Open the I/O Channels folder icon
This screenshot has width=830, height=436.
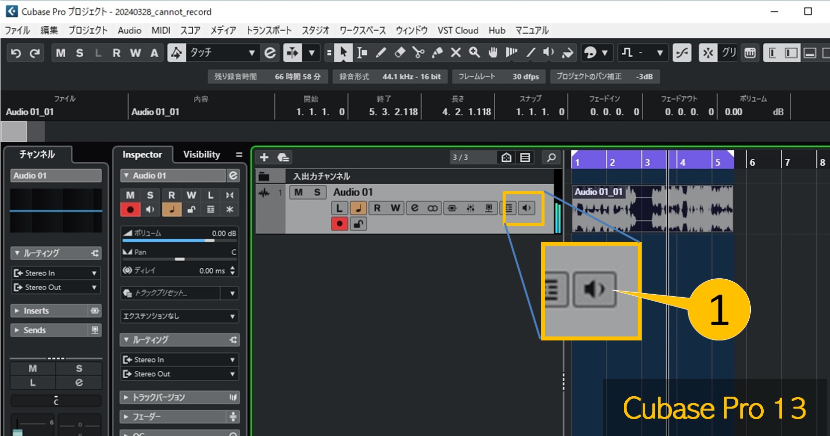[264, 176]
